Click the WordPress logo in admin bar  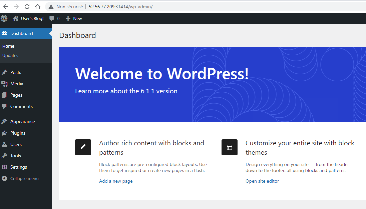[x=4, y=18]
